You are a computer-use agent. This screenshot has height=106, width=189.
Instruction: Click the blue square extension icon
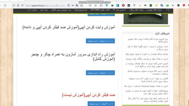tap(118, 5)
